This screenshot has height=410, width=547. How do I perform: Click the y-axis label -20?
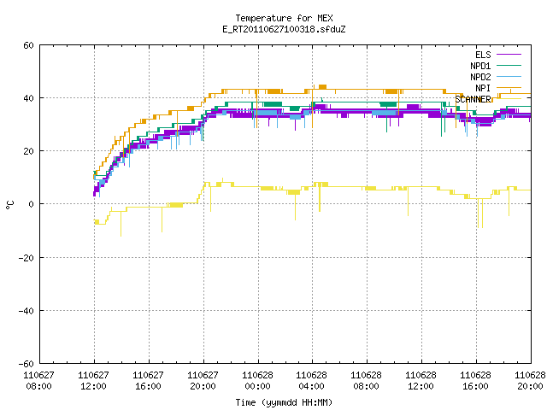26,258
